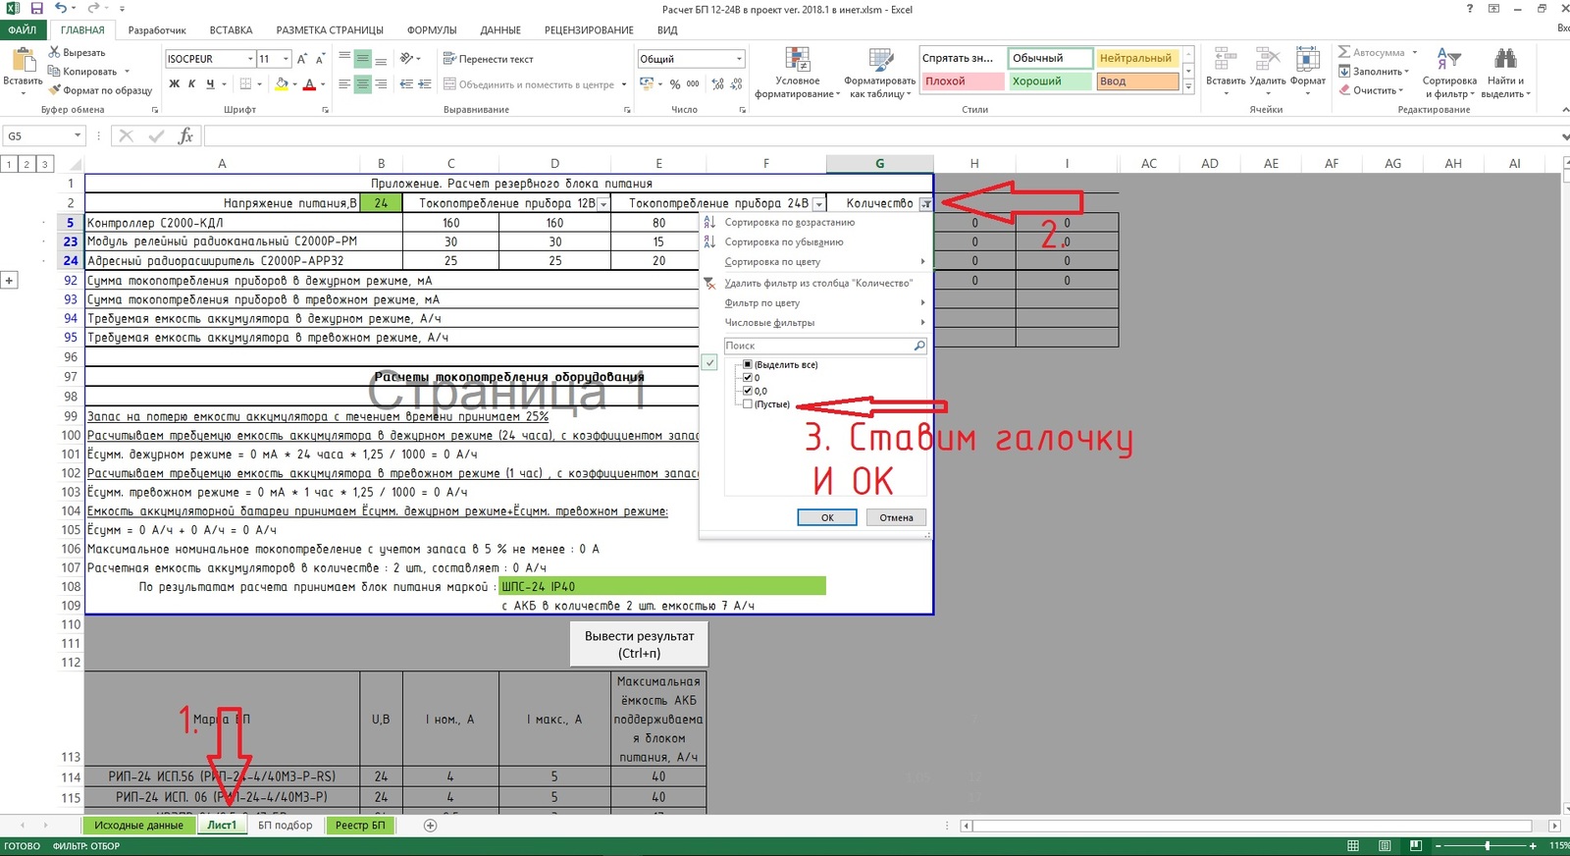The height and width of the screenshot is (856, 1570).
Task: Toggle underline (Ч) formatting
Action: (210, 84)
